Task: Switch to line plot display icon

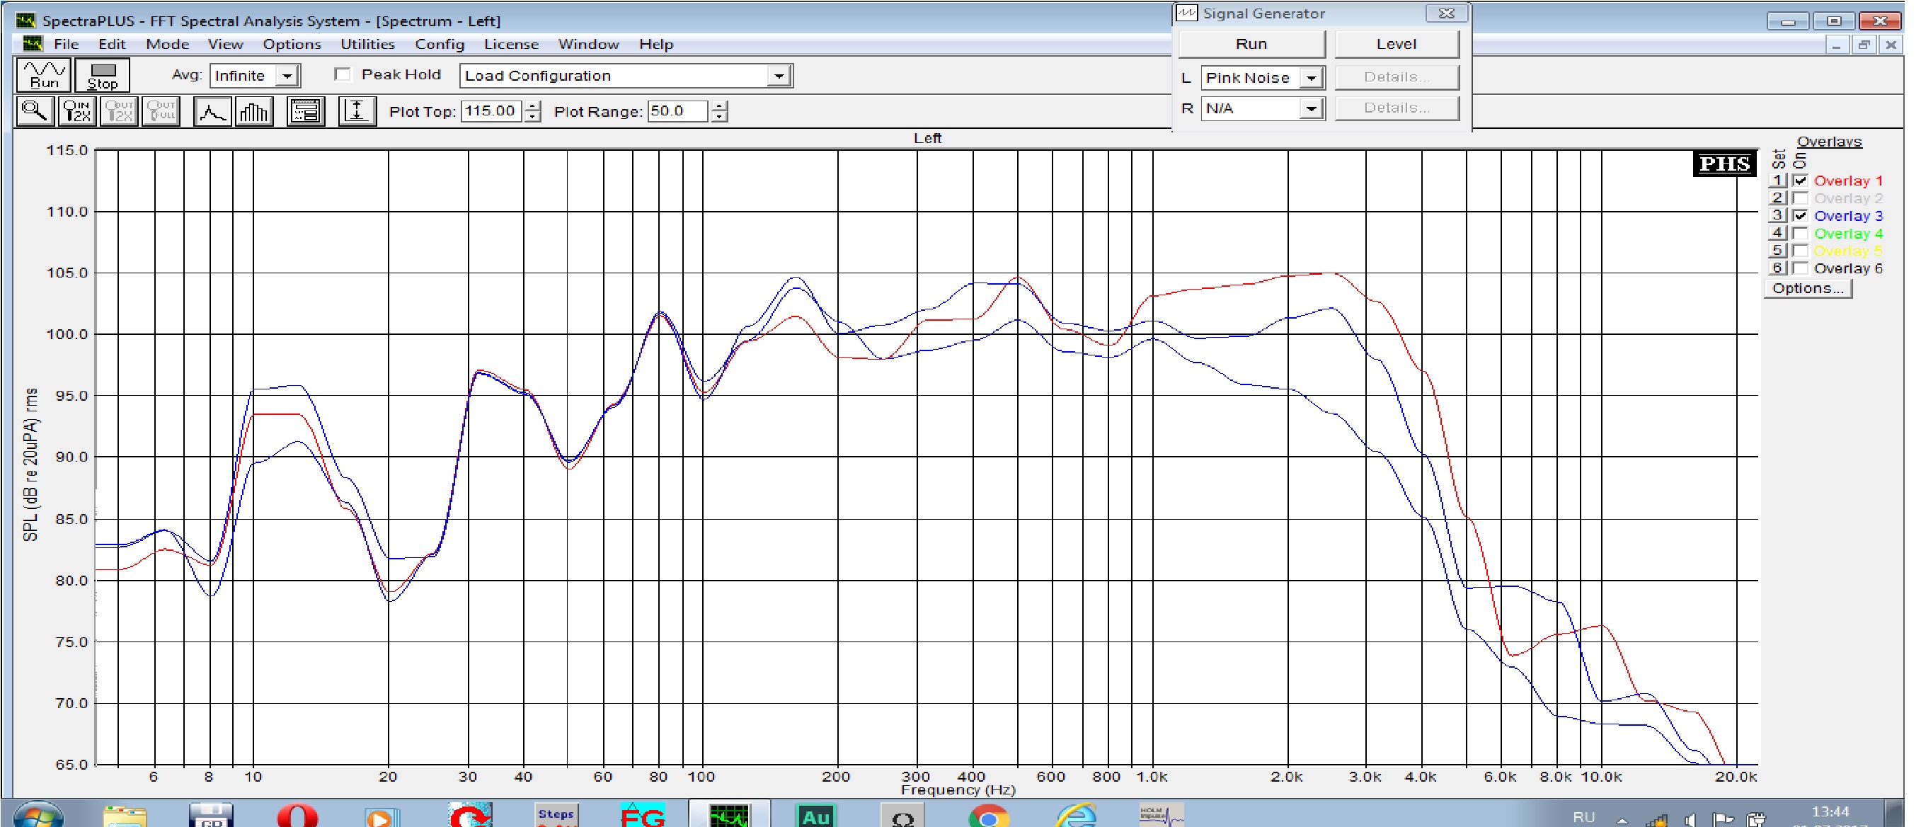Action: [212, 111]
